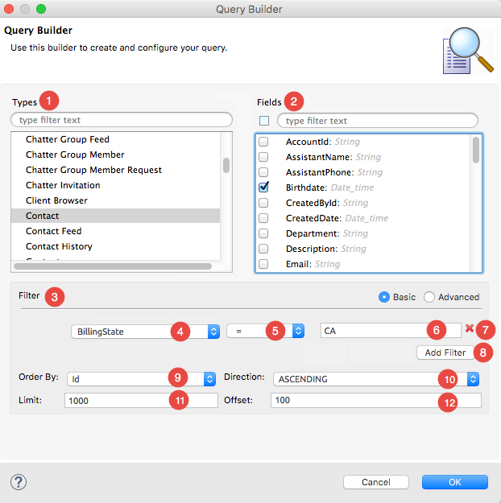The height and width of the screenshot is (503, 501).
Task: Focus the Types filter text box
Action: 122,120
